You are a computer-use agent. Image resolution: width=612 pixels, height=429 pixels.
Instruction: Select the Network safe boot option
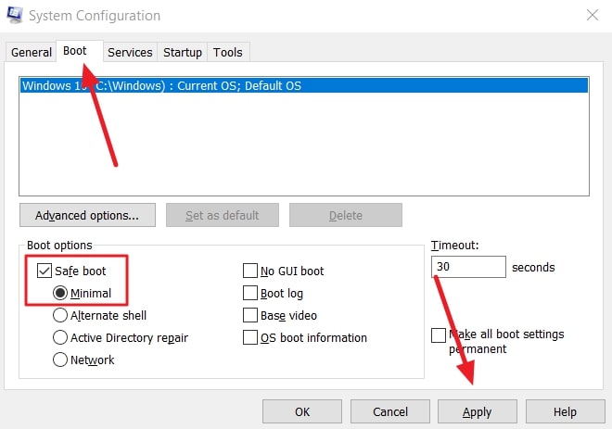pos(59,360)
